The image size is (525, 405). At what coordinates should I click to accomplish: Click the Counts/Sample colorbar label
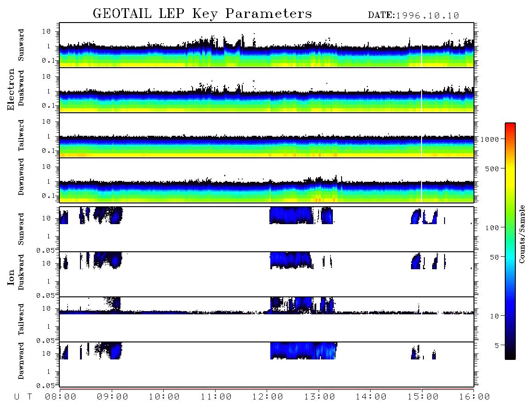pos(521,234)
